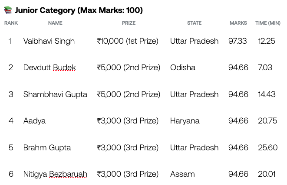Click the 25.60 time value
The height and width of the screenshot is (185, 287).
click(x=267, y=148)
